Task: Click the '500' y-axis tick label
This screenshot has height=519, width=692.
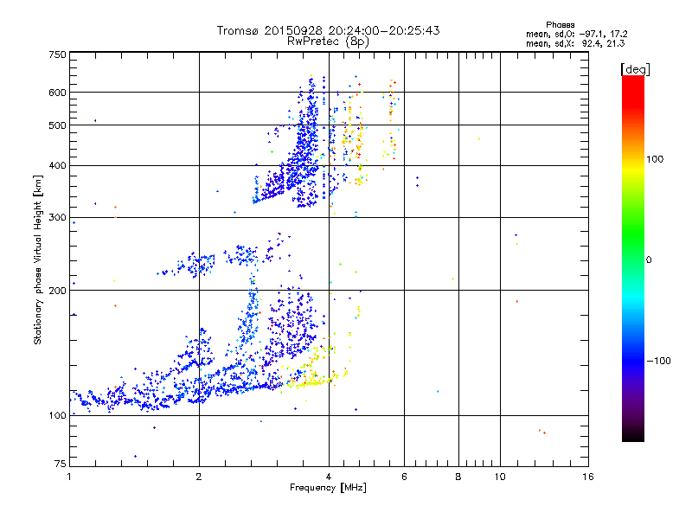Action: pos(57,125)
